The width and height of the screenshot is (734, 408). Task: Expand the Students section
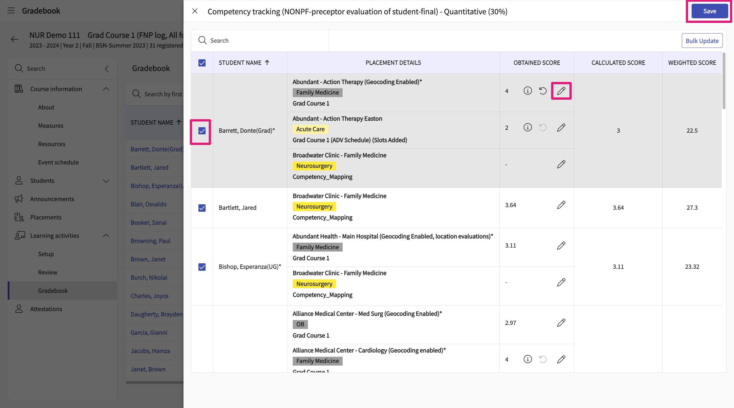click(x=106, y=181)
